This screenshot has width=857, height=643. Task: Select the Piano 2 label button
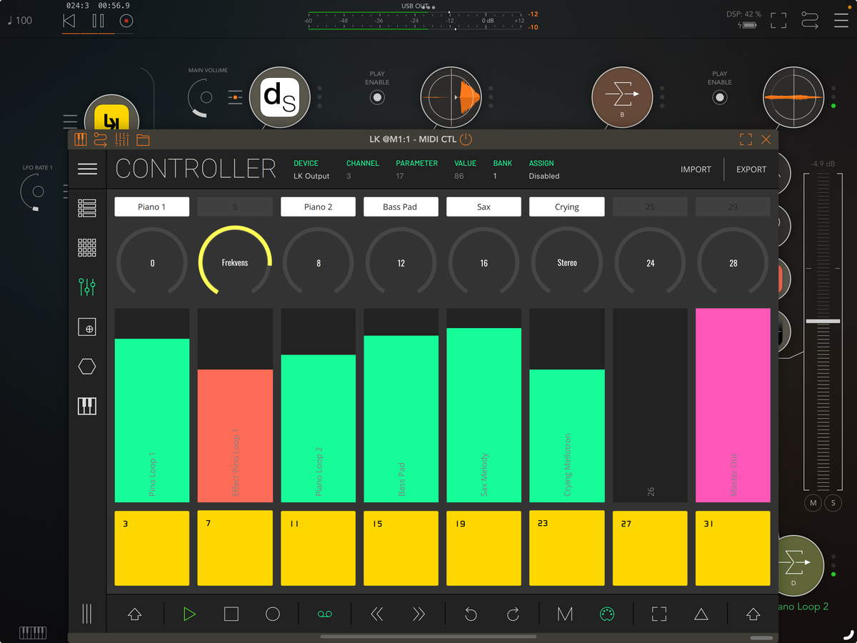click(x=318, y=207)
